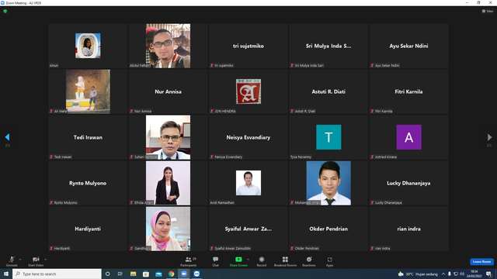Open the Chat panel

click(216, 261)
